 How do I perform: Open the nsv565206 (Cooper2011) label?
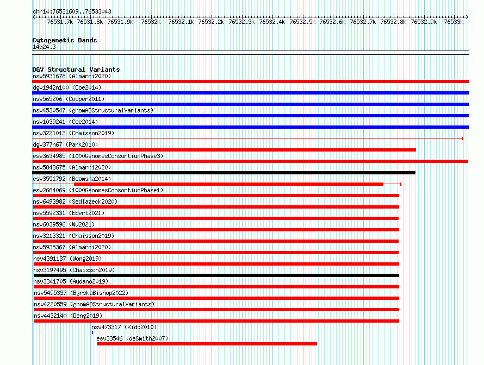coord(69,99)
